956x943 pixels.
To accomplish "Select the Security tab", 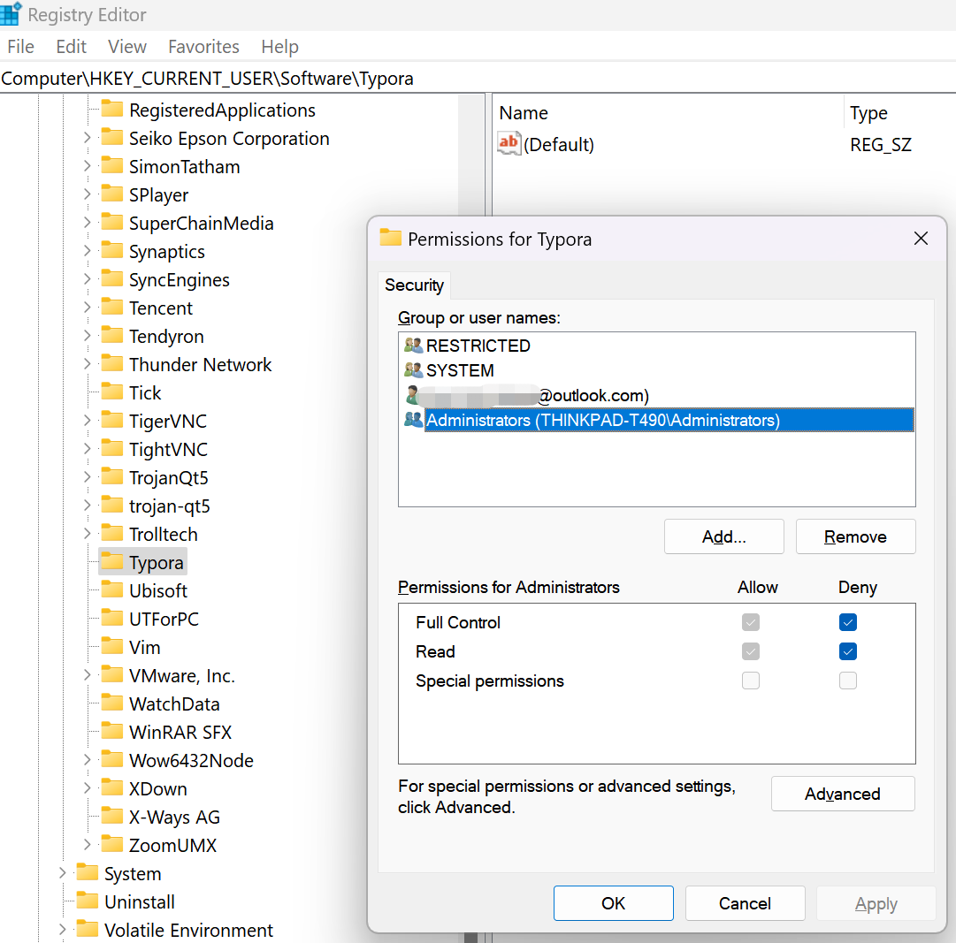I will [415, 285].
